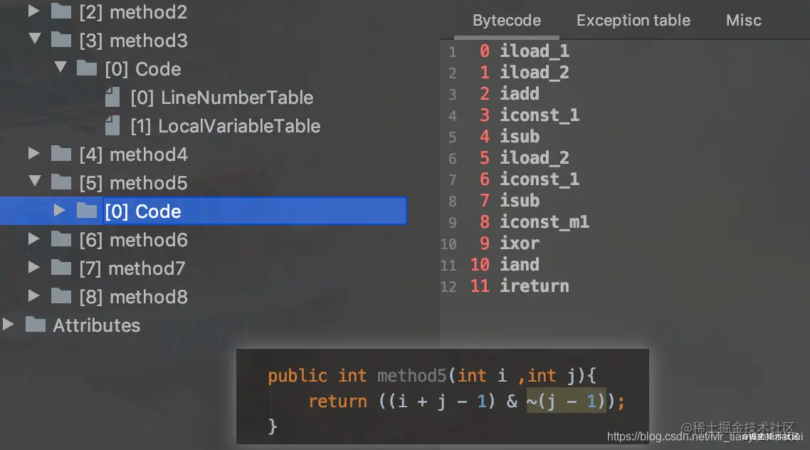The height and width of the screenshot is (450, 810).
Task: Click the folder icon of method8
Action: point(61,296)
